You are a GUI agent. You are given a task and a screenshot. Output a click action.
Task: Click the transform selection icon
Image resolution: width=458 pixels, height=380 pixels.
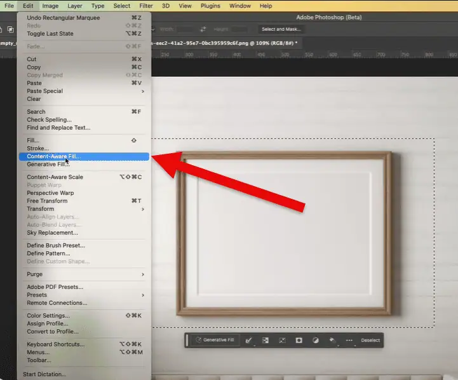click(x=282, y=340)
